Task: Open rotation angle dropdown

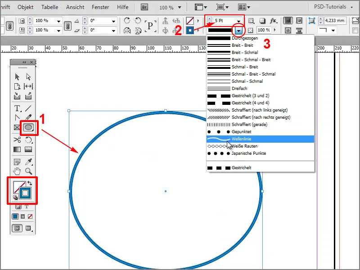Action: click(x=113, y=21)
